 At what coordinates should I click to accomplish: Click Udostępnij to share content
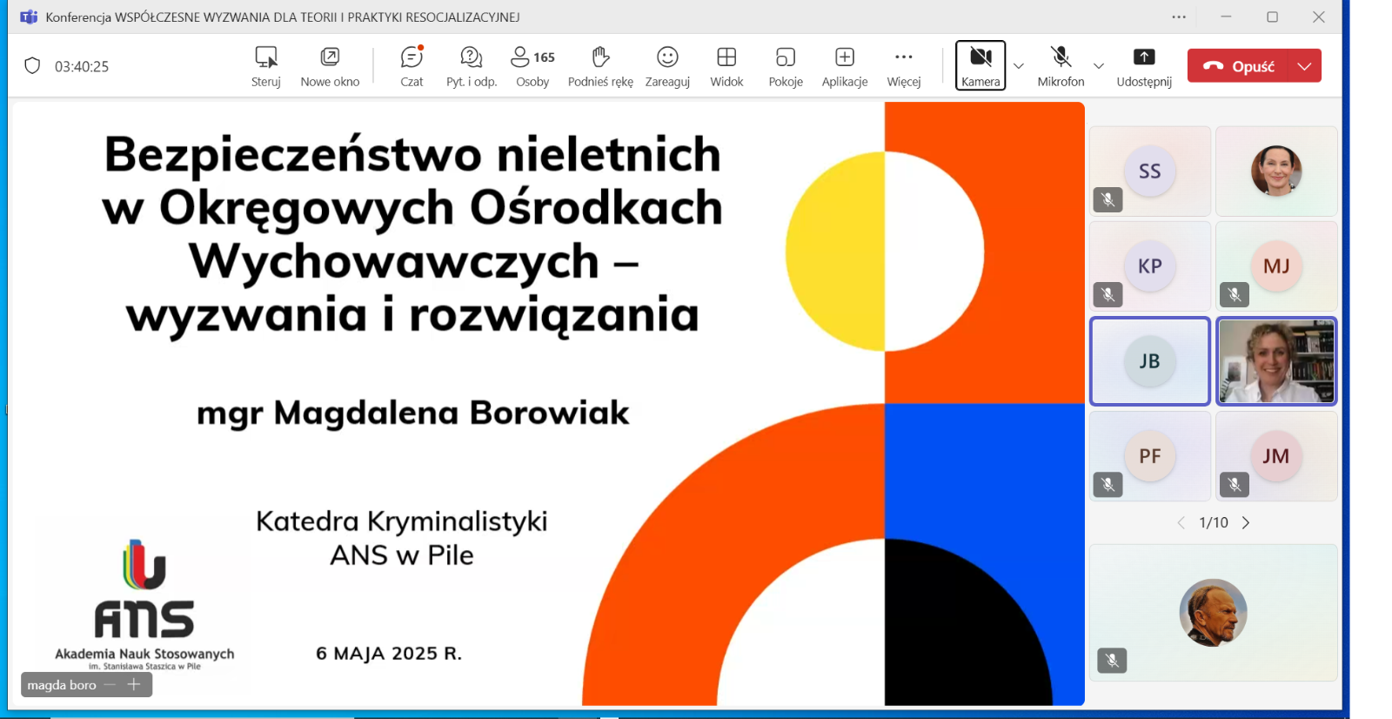click(x=1144, y=66)
